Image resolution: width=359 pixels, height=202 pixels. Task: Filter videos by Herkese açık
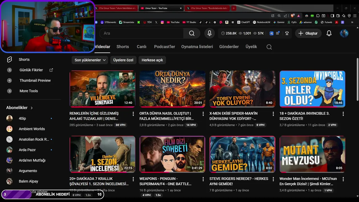tap(152, 60)
